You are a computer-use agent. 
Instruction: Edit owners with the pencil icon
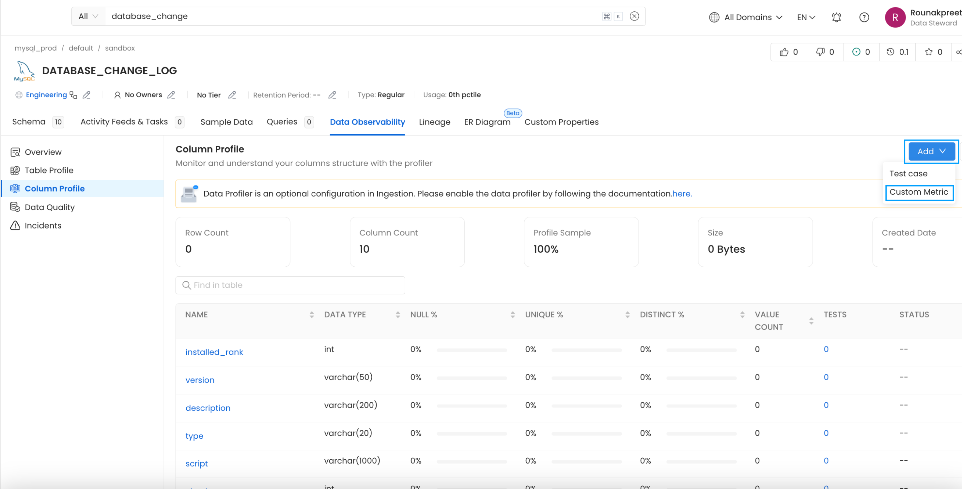[x=171, y=95]
